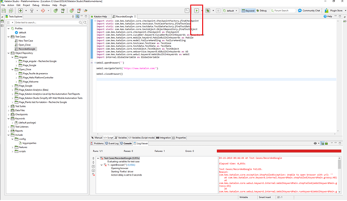Expand the Test Suites node

click(x=9, y=106)
